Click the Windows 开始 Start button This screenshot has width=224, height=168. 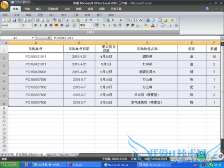[x=10, y=165]
